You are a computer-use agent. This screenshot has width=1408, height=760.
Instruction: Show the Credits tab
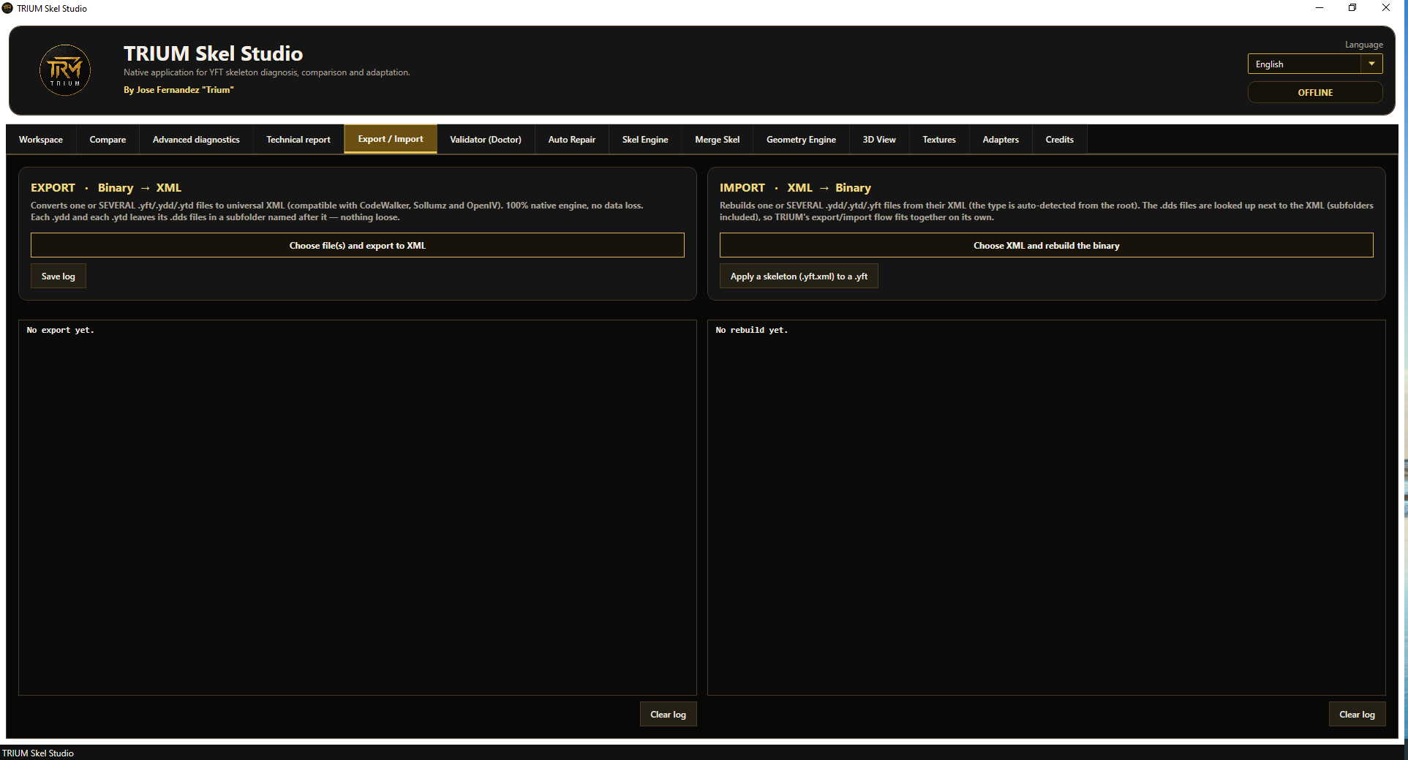(1060, 139)
